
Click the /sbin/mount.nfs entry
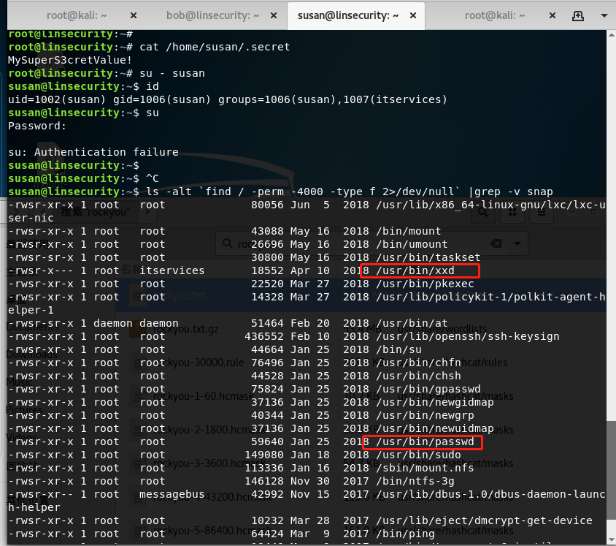(x=425, y=468)
